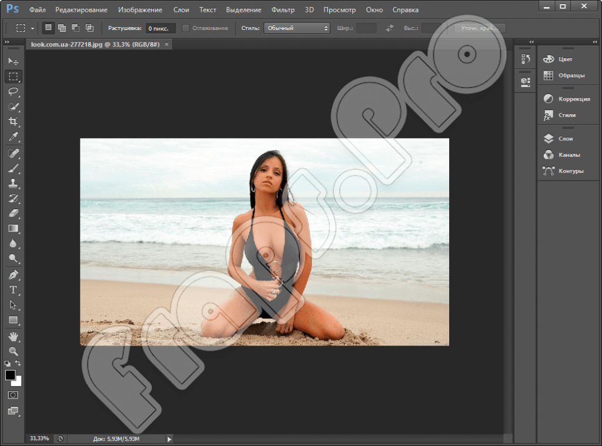Expand the status bar info arrow
The height and width of the screenshot is (446, 602).
[169, 439]
